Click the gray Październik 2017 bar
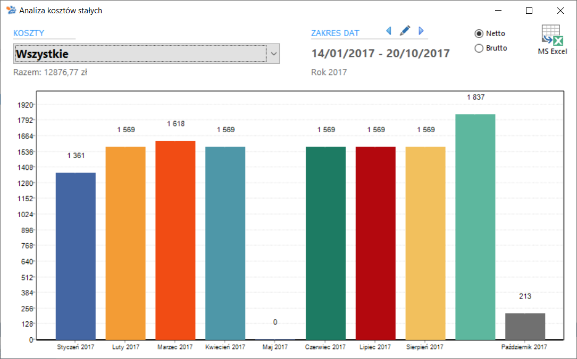The width and height of the screenshot is (577, 359). [525, 327]
